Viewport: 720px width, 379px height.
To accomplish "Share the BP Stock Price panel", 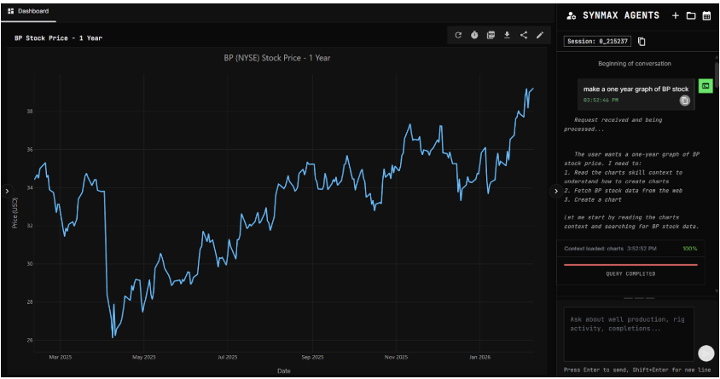I will click(523, 35).
